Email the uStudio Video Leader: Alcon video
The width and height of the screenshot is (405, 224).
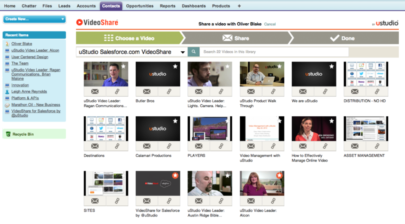(251, 201)
